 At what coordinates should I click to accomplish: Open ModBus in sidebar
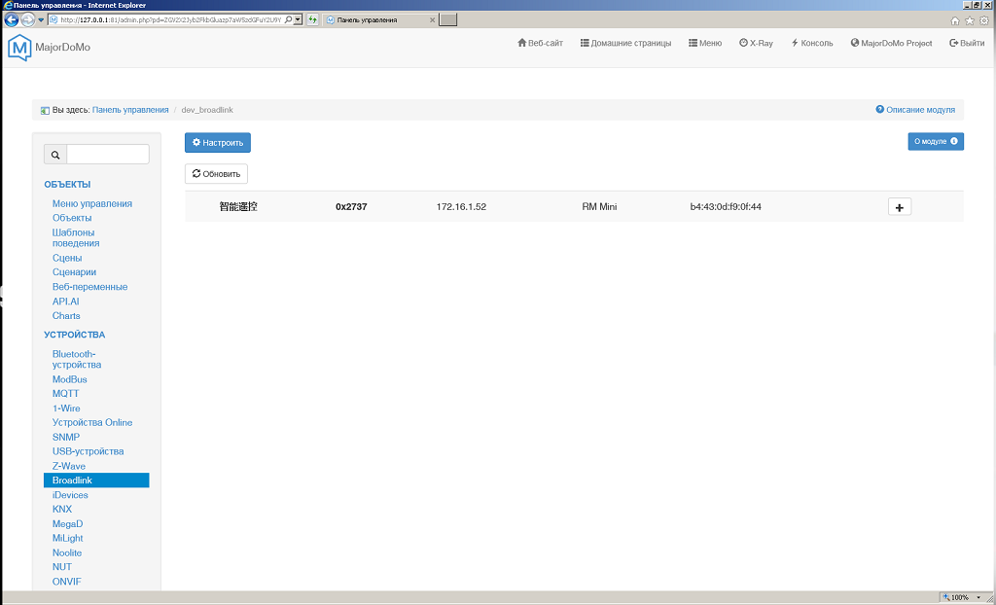pyautogui.click(x=70, y=379)
